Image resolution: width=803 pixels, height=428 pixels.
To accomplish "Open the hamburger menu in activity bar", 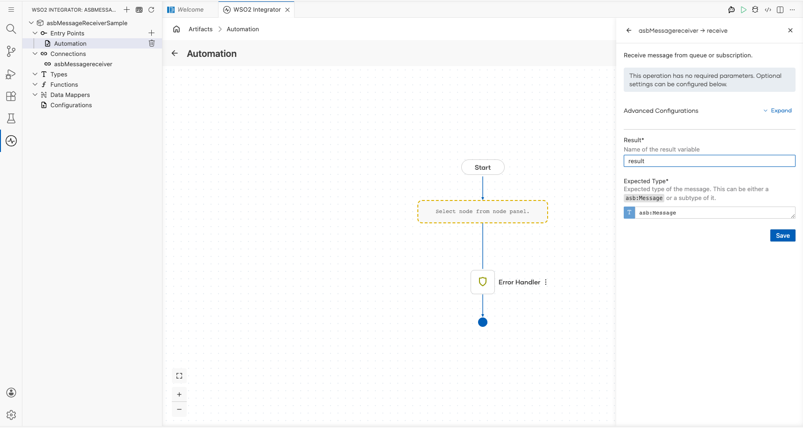I will (11, 9).
